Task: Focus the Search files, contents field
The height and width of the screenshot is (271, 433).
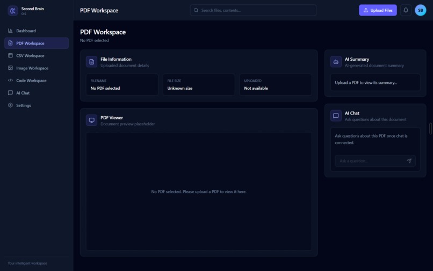Action: (253, 10)
